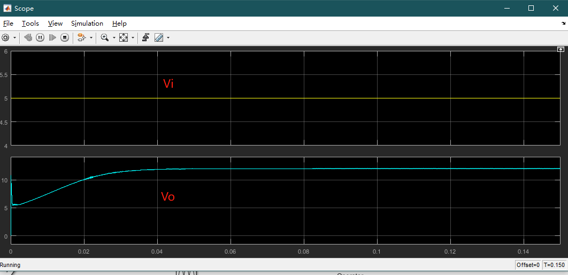Screen dimensions: 568x275
Task: Click the highlight Simulink block icon
Action: [x=81, y=37]
